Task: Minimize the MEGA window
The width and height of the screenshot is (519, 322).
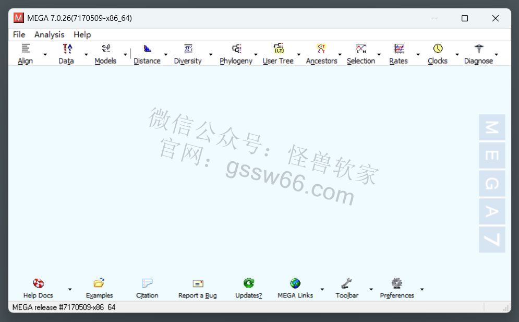Action: 434,18
